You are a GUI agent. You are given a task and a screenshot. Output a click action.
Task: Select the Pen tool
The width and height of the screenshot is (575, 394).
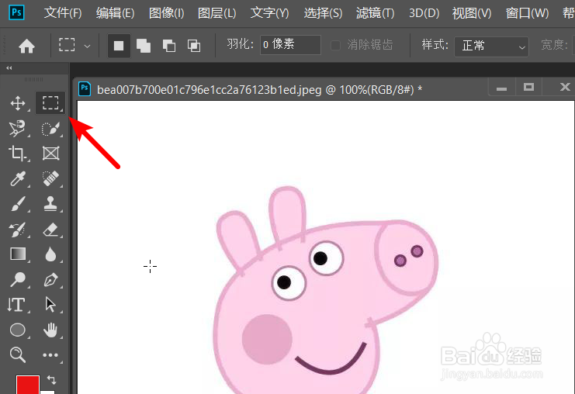50,279
